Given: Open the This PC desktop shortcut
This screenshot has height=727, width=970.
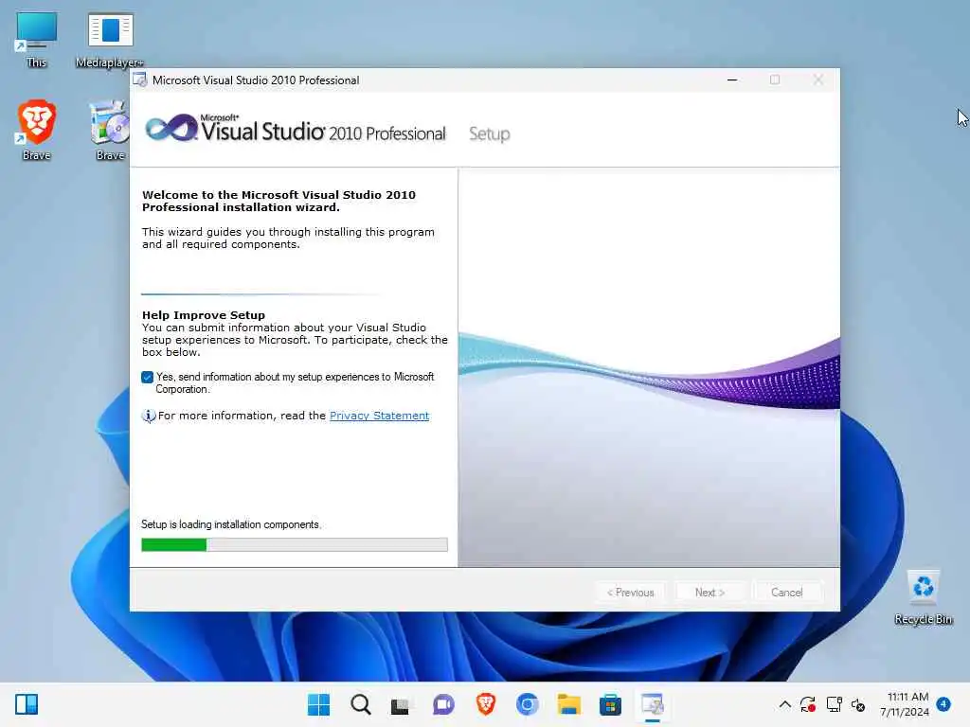Looking at the screenshot, I should point(37,39).
